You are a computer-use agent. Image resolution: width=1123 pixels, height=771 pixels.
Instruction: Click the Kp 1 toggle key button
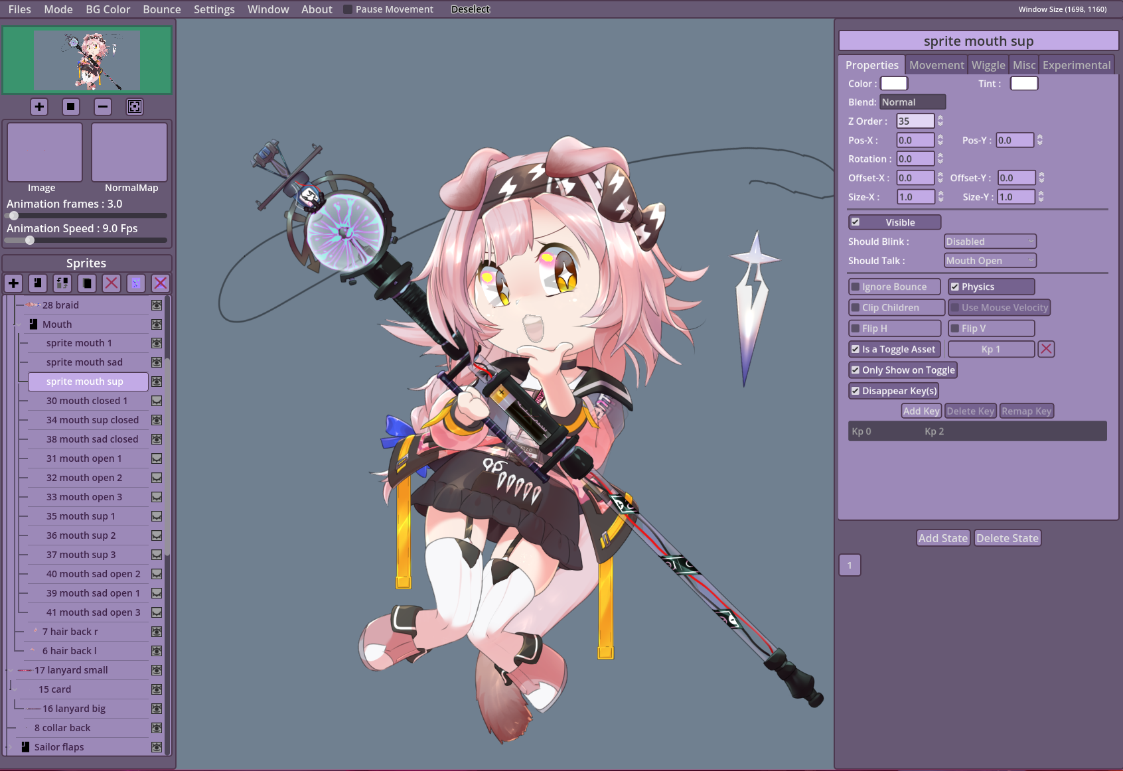pyautogui.click(x=991, y=349)
